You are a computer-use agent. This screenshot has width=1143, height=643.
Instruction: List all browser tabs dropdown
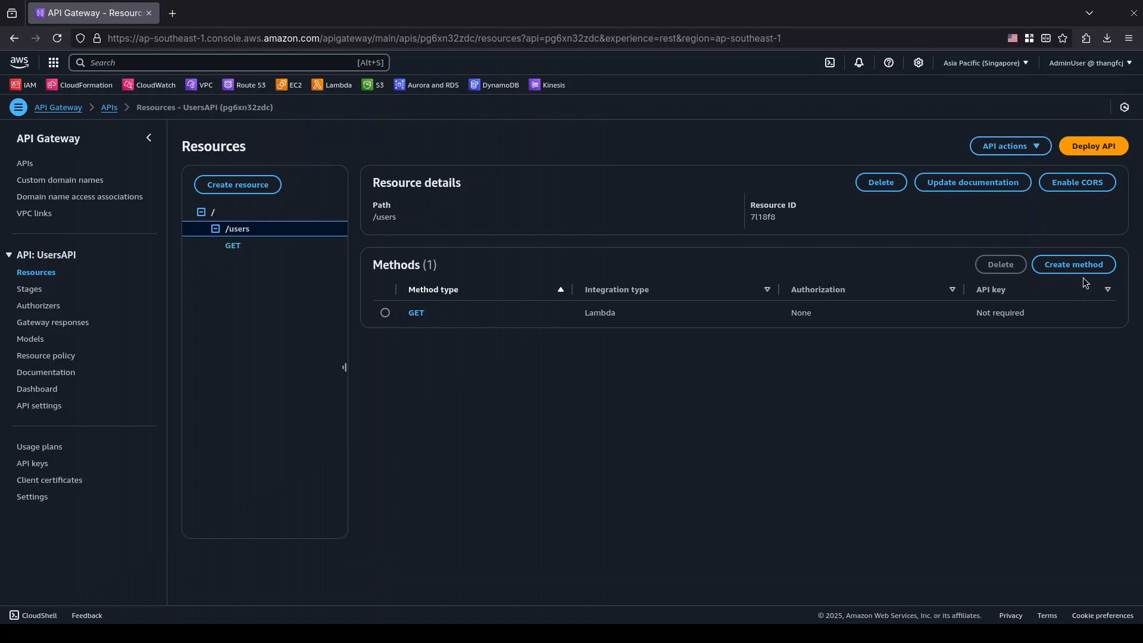(x=1089, y=13)
